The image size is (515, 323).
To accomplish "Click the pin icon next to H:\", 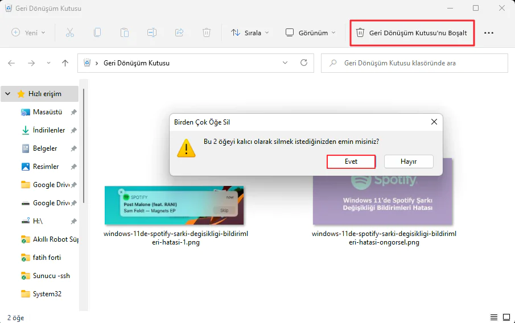I will pos(74,221).
